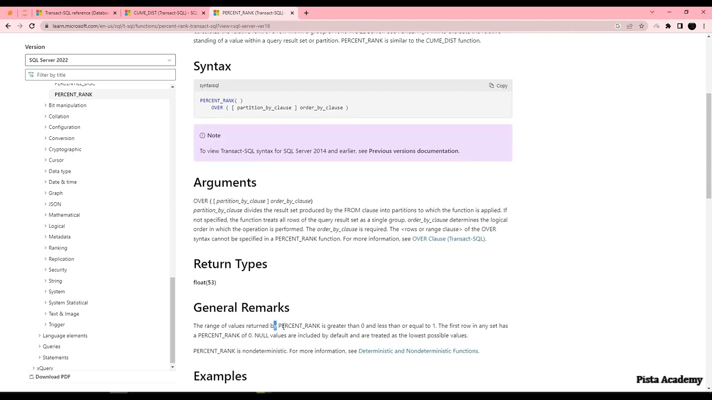Image resolution: width=712 pixels, height=400 pixels.
Task: Go back to the previous page
Action: [8, 26]
